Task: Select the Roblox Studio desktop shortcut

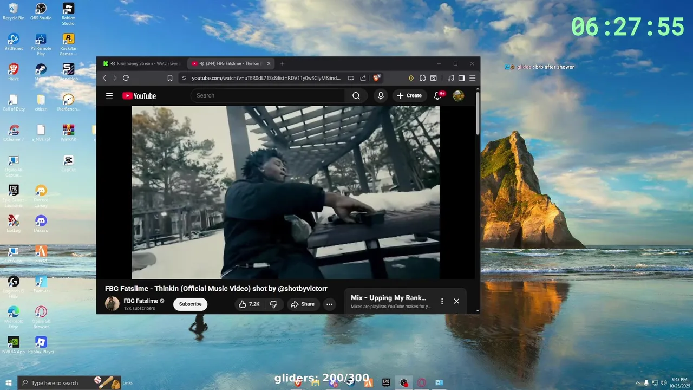Action: (68, 14)
